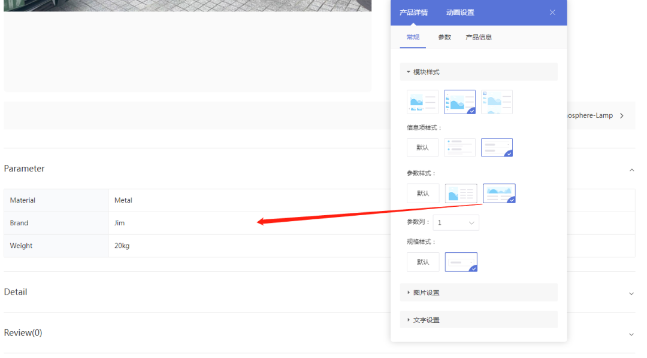Viewport: 647px width, 358px height.
Task: Click the checked 信息项样式 style thumbnail
Action: click(x=497, y=147)
